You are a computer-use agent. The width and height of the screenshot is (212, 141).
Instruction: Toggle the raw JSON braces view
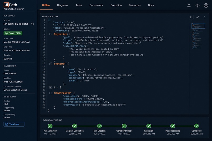coord(191,17)
